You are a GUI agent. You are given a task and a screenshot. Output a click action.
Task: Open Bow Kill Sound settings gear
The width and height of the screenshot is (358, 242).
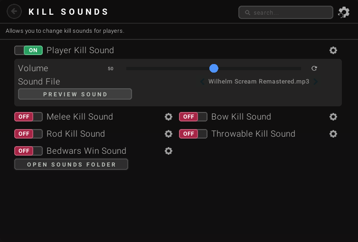click(333, 117)
